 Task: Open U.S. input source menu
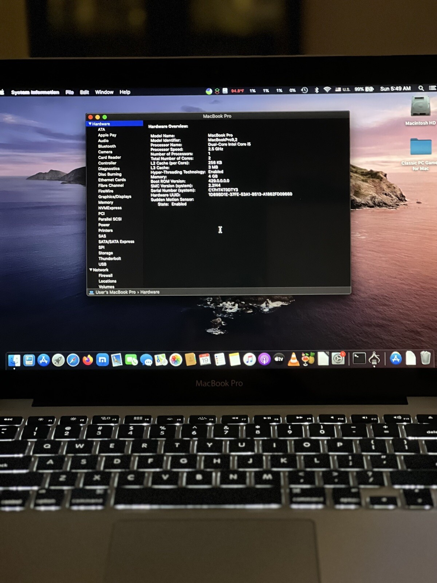pyautogui.click(x=343, y=89)
